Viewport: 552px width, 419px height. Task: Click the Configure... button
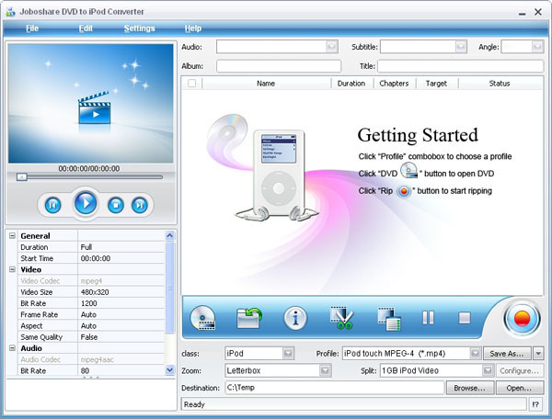(x=519, y=370)
